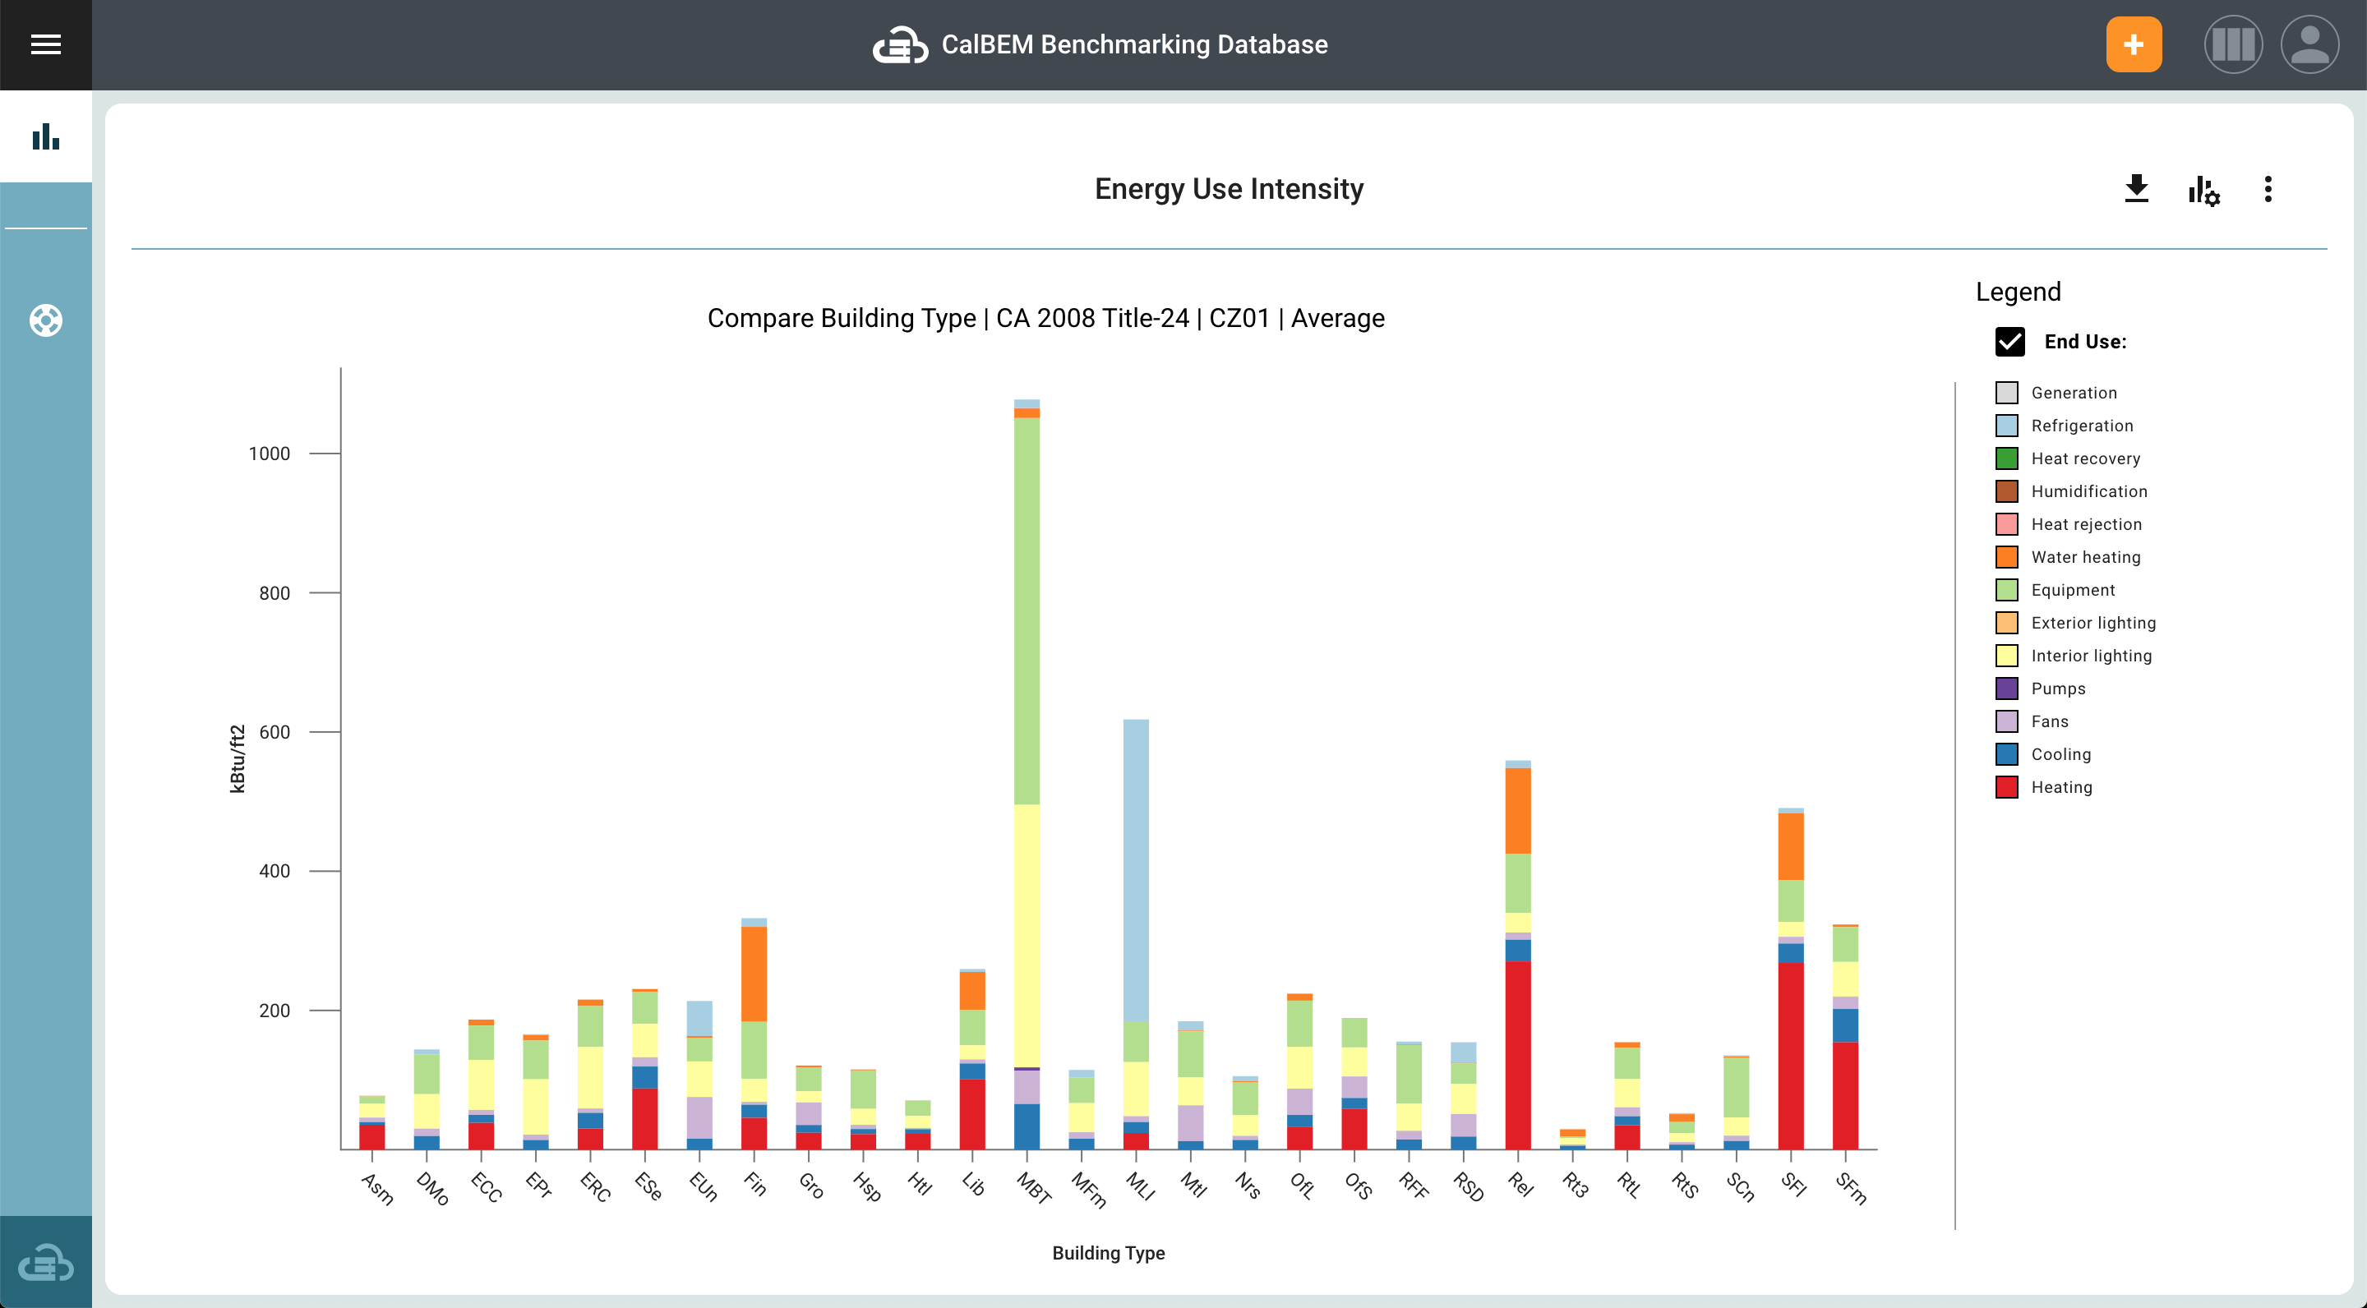Click the CalBEM Benchmarking Database title
Screen dimensions: 2367x1308
tap(1134, 44)
